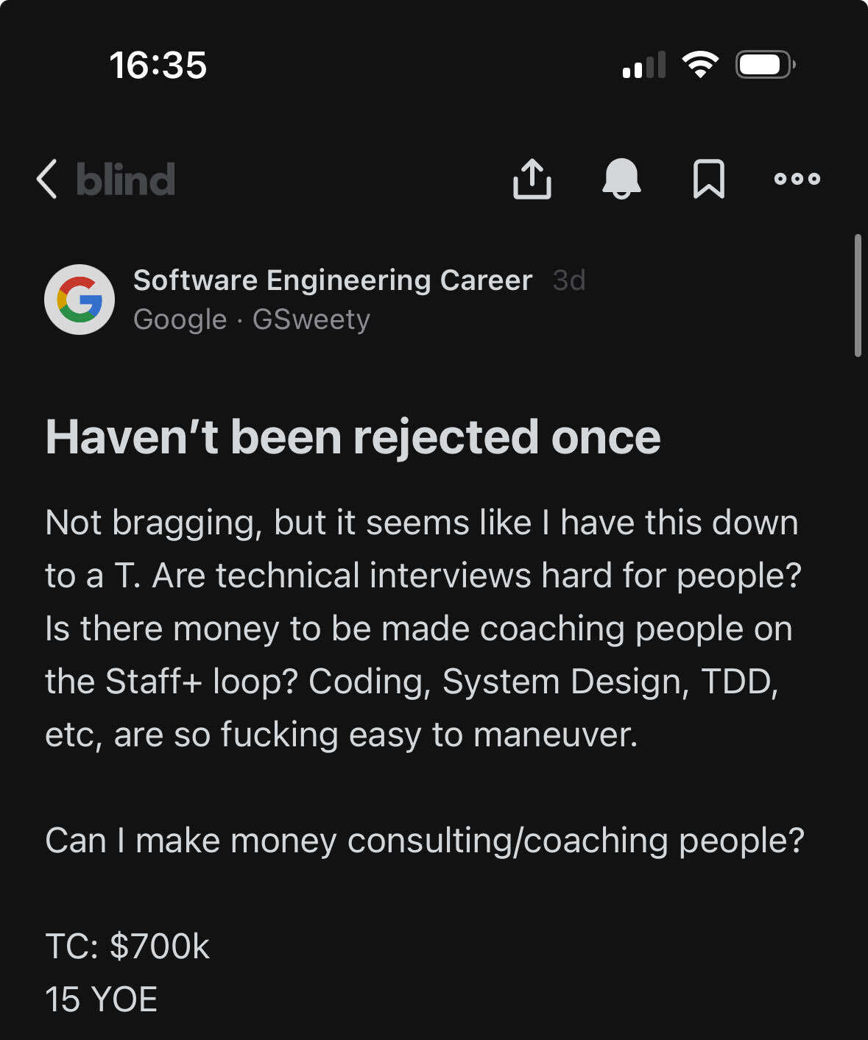Tap the Google company logo avatar

coord(80,300)
